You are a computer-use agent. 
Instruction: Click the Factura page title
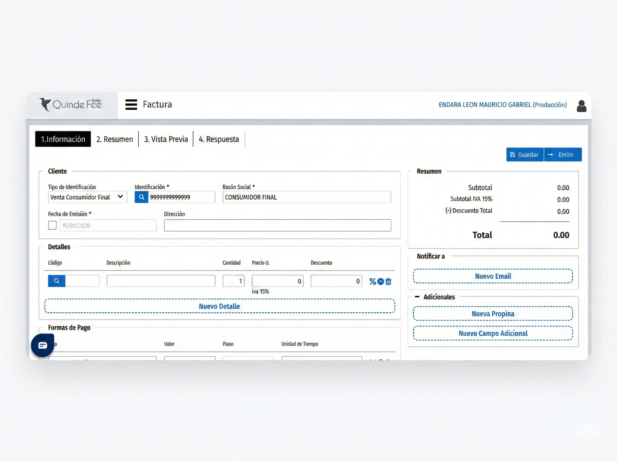click(x=157, y=104)
